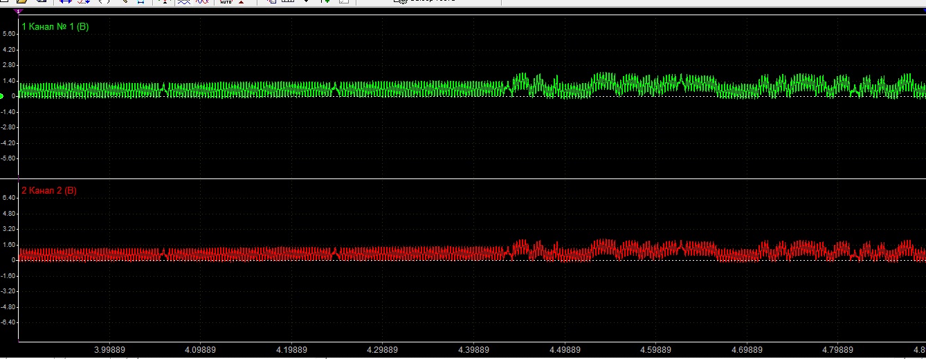
Task: Click the 4.09889 time axis label
Action: click(201, 350)
